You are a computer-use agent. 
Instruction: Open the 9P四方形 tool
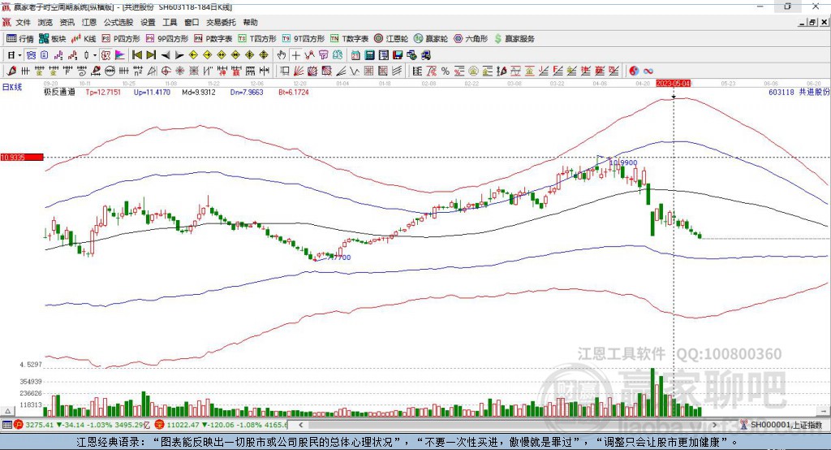[167, 39]
